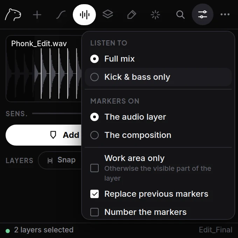238x238 pixels.
Task: Click the snap icon beside Snap
Action: pos(50,160)
